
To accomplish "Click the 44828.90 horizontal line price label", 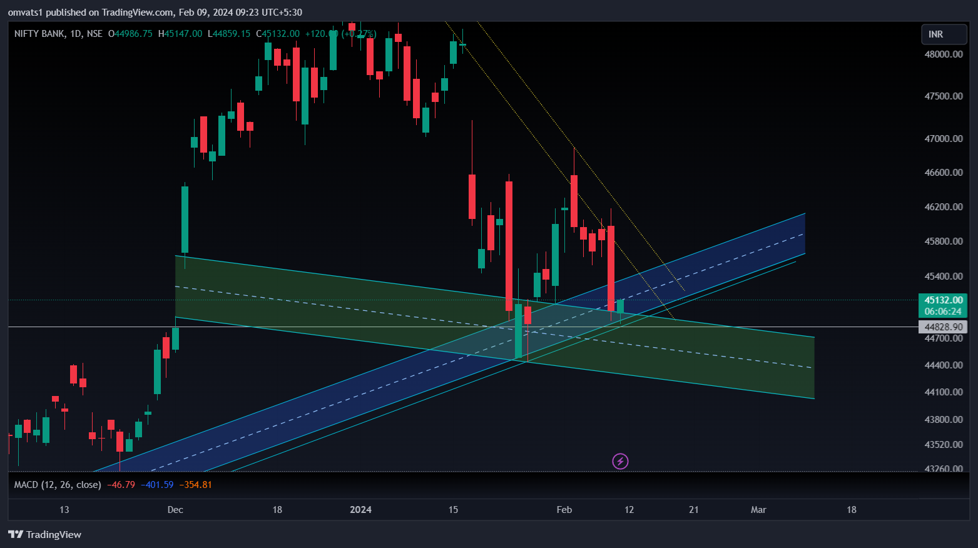I will tap(943, 327).
